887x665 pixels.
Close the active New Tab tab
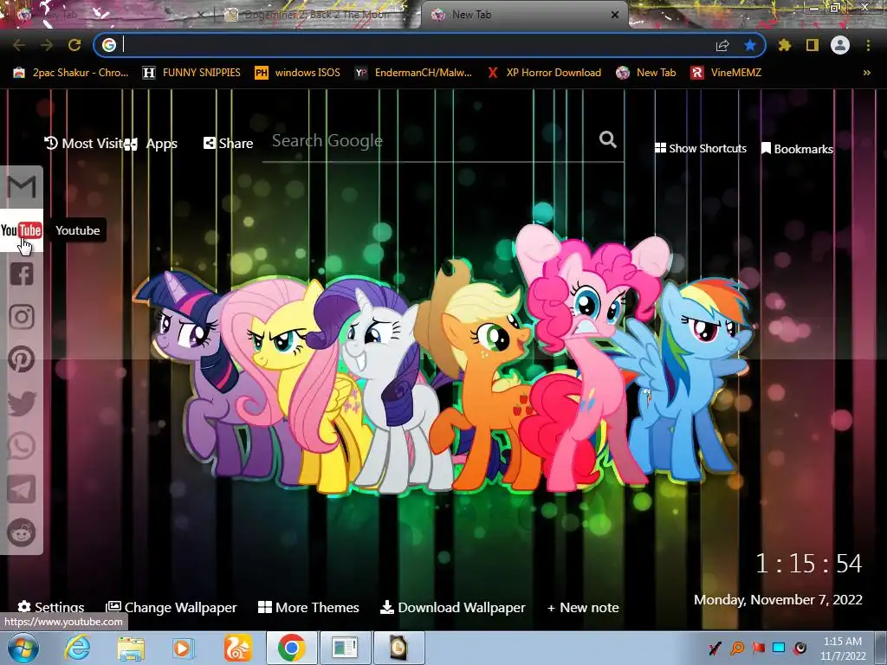click(615, 15)
